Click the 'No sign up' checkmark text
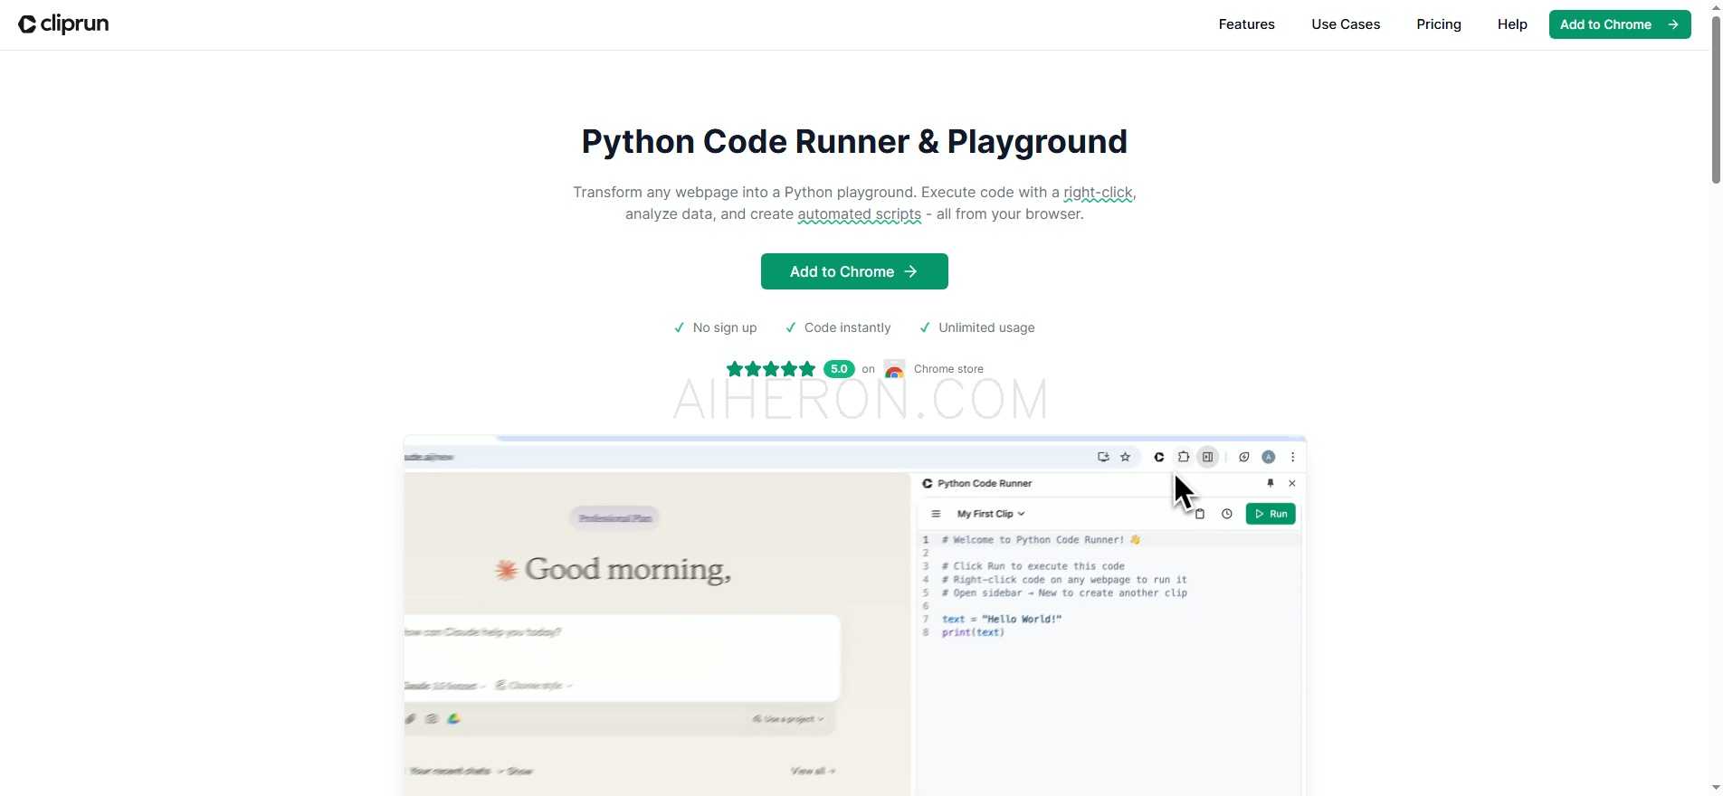Viewport: 1723px width, 796px height. coord(724,327)
